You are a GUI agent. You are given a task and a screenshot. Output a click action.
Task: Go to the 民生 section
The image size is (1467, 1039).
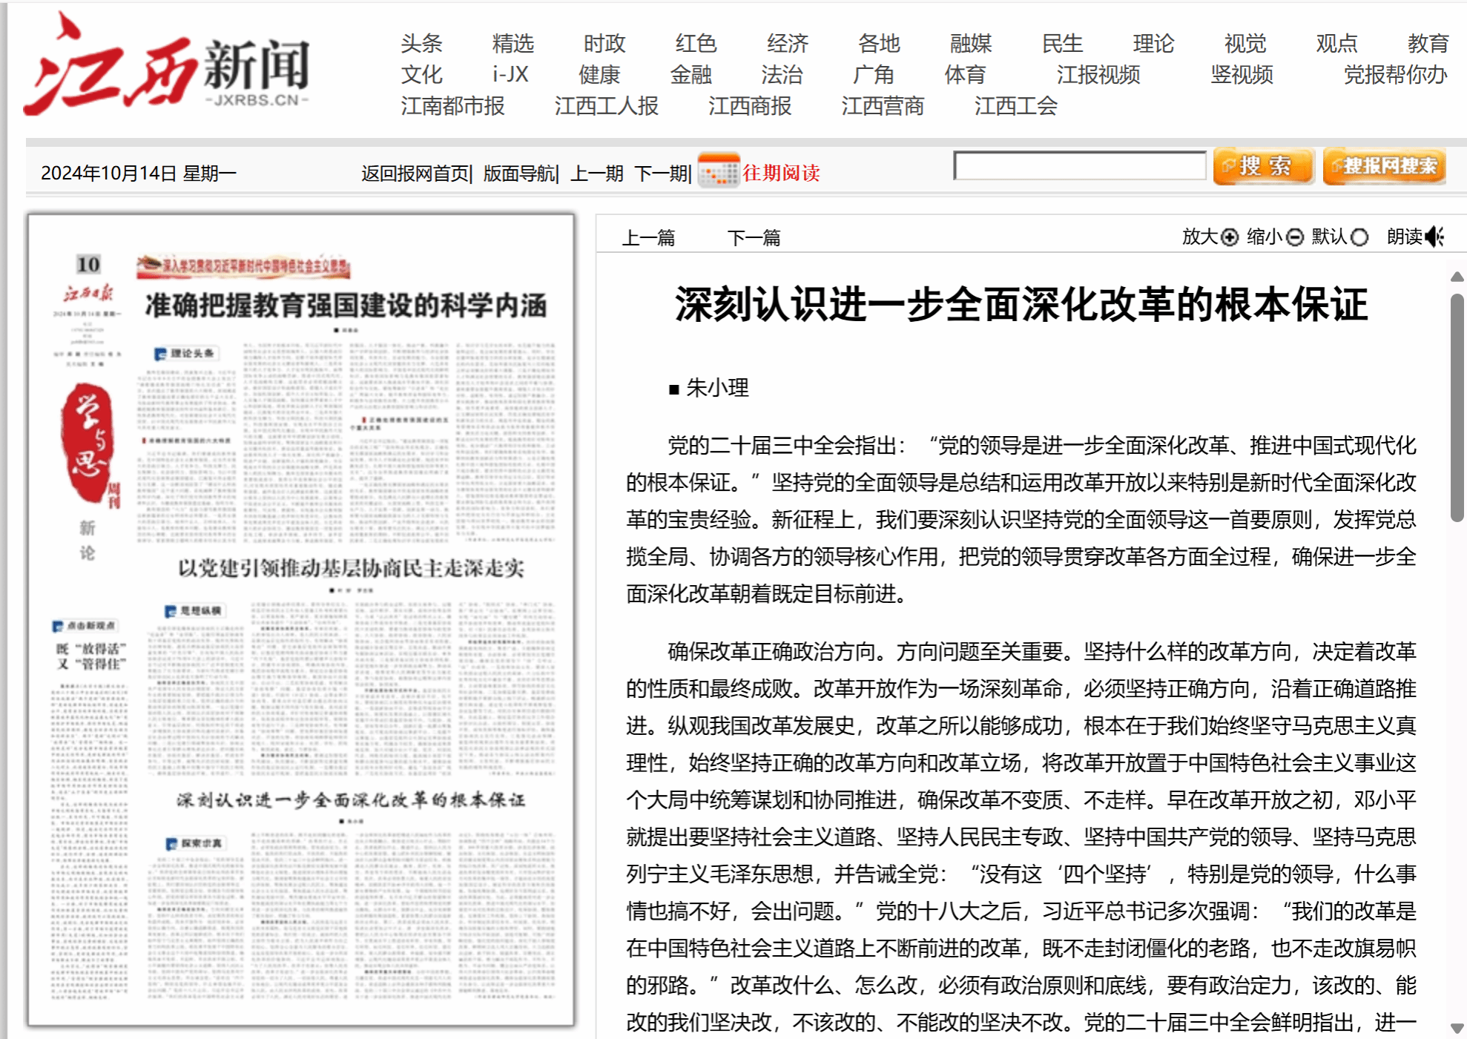1062,43
